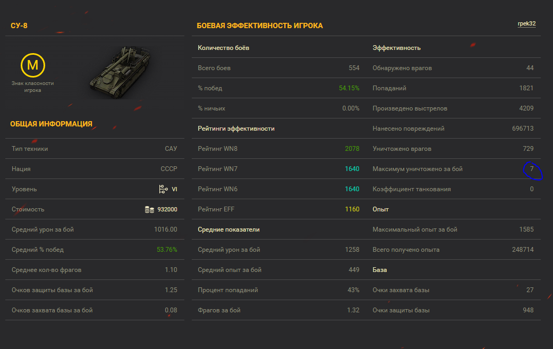The width and height of the screenshot is (553, 349).
Task: Click the tier tree icon next to VI
Action: pos(163,189)
